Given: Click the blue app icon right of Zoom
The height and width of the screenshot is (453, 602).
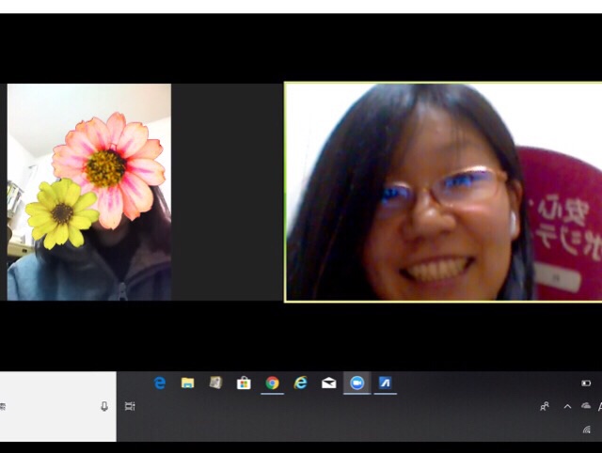Looking at the screenshot, I should [385, 383].
